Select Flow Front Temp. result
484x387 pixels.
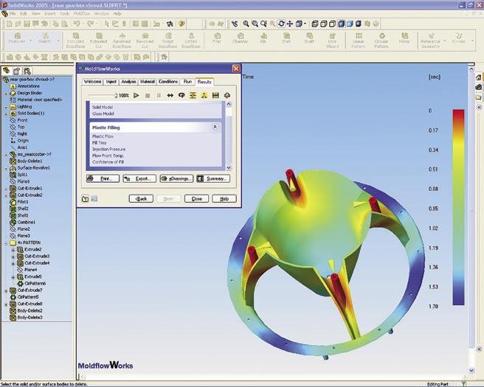(108, 156)
